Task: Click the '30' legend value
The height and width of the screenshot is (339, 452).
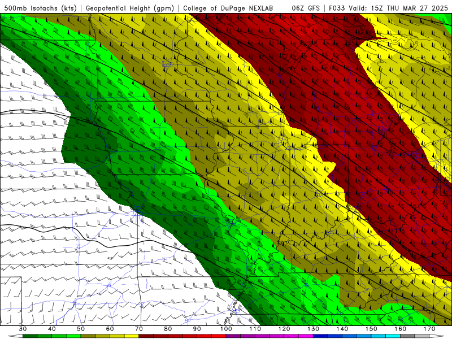Action: (23, 329)
